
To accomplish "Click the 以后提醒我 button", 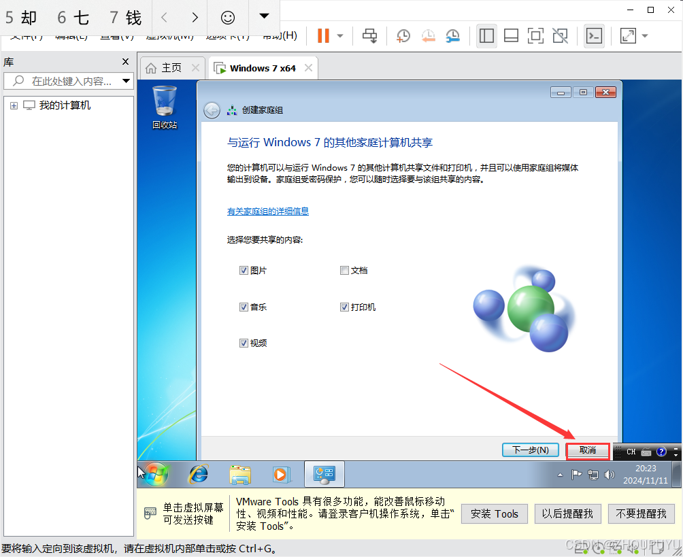I will 567,514.
